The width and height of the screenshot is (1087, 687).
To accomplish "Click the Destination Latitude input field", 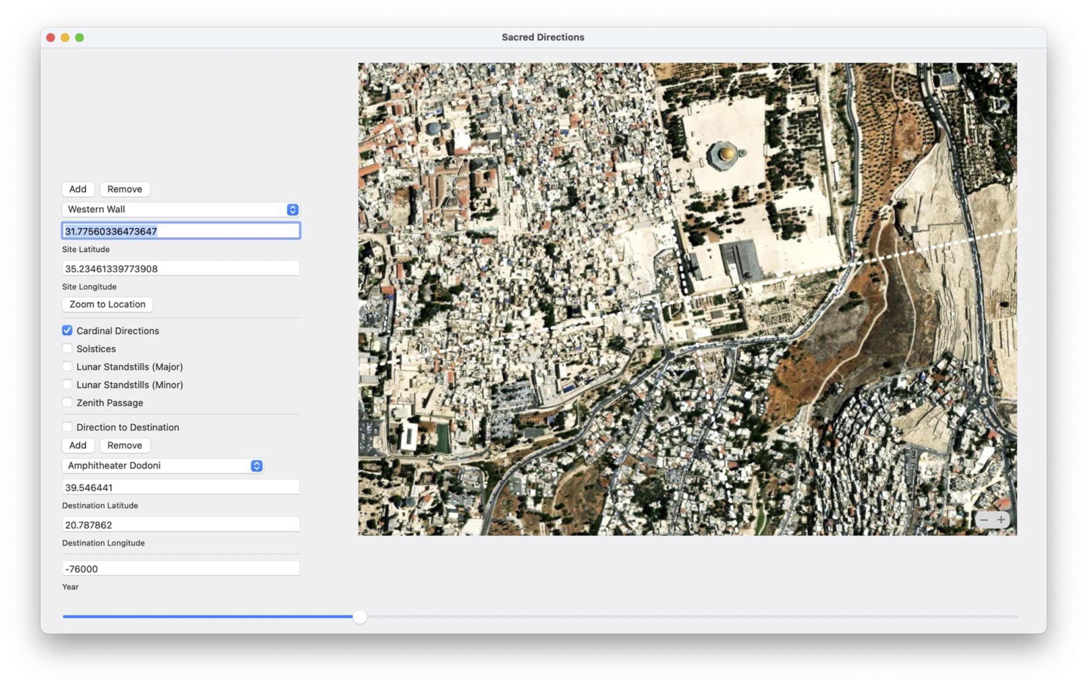I will point(181,487).
